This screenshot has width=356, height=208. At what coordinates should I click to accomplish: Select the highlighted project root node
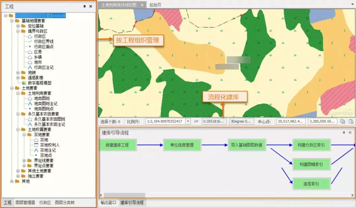coord(40,15)
